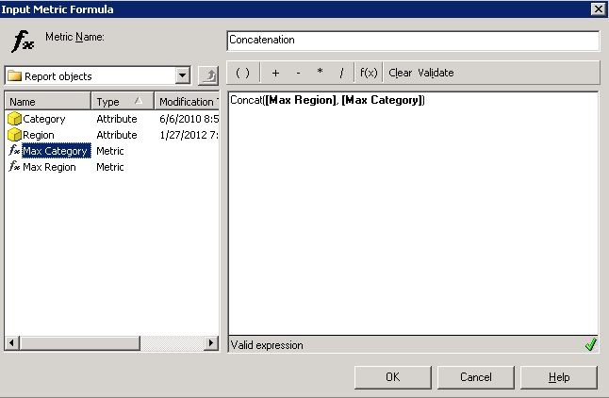Insert the multiplication operator
This screenshot has width=609, height=398.
coord(320,73)
